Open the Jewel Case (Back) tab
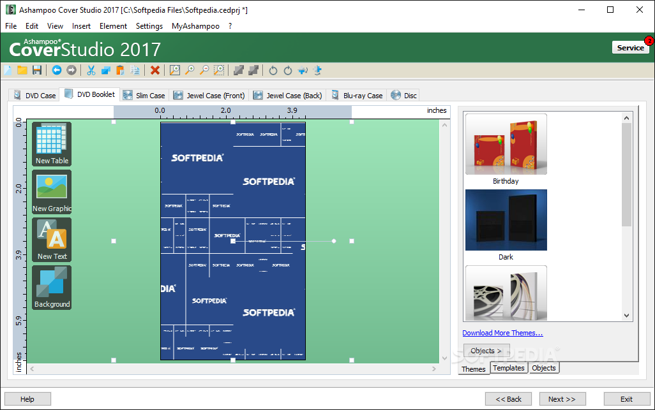This screenshot has width=655, height=410. coord(288,95)
